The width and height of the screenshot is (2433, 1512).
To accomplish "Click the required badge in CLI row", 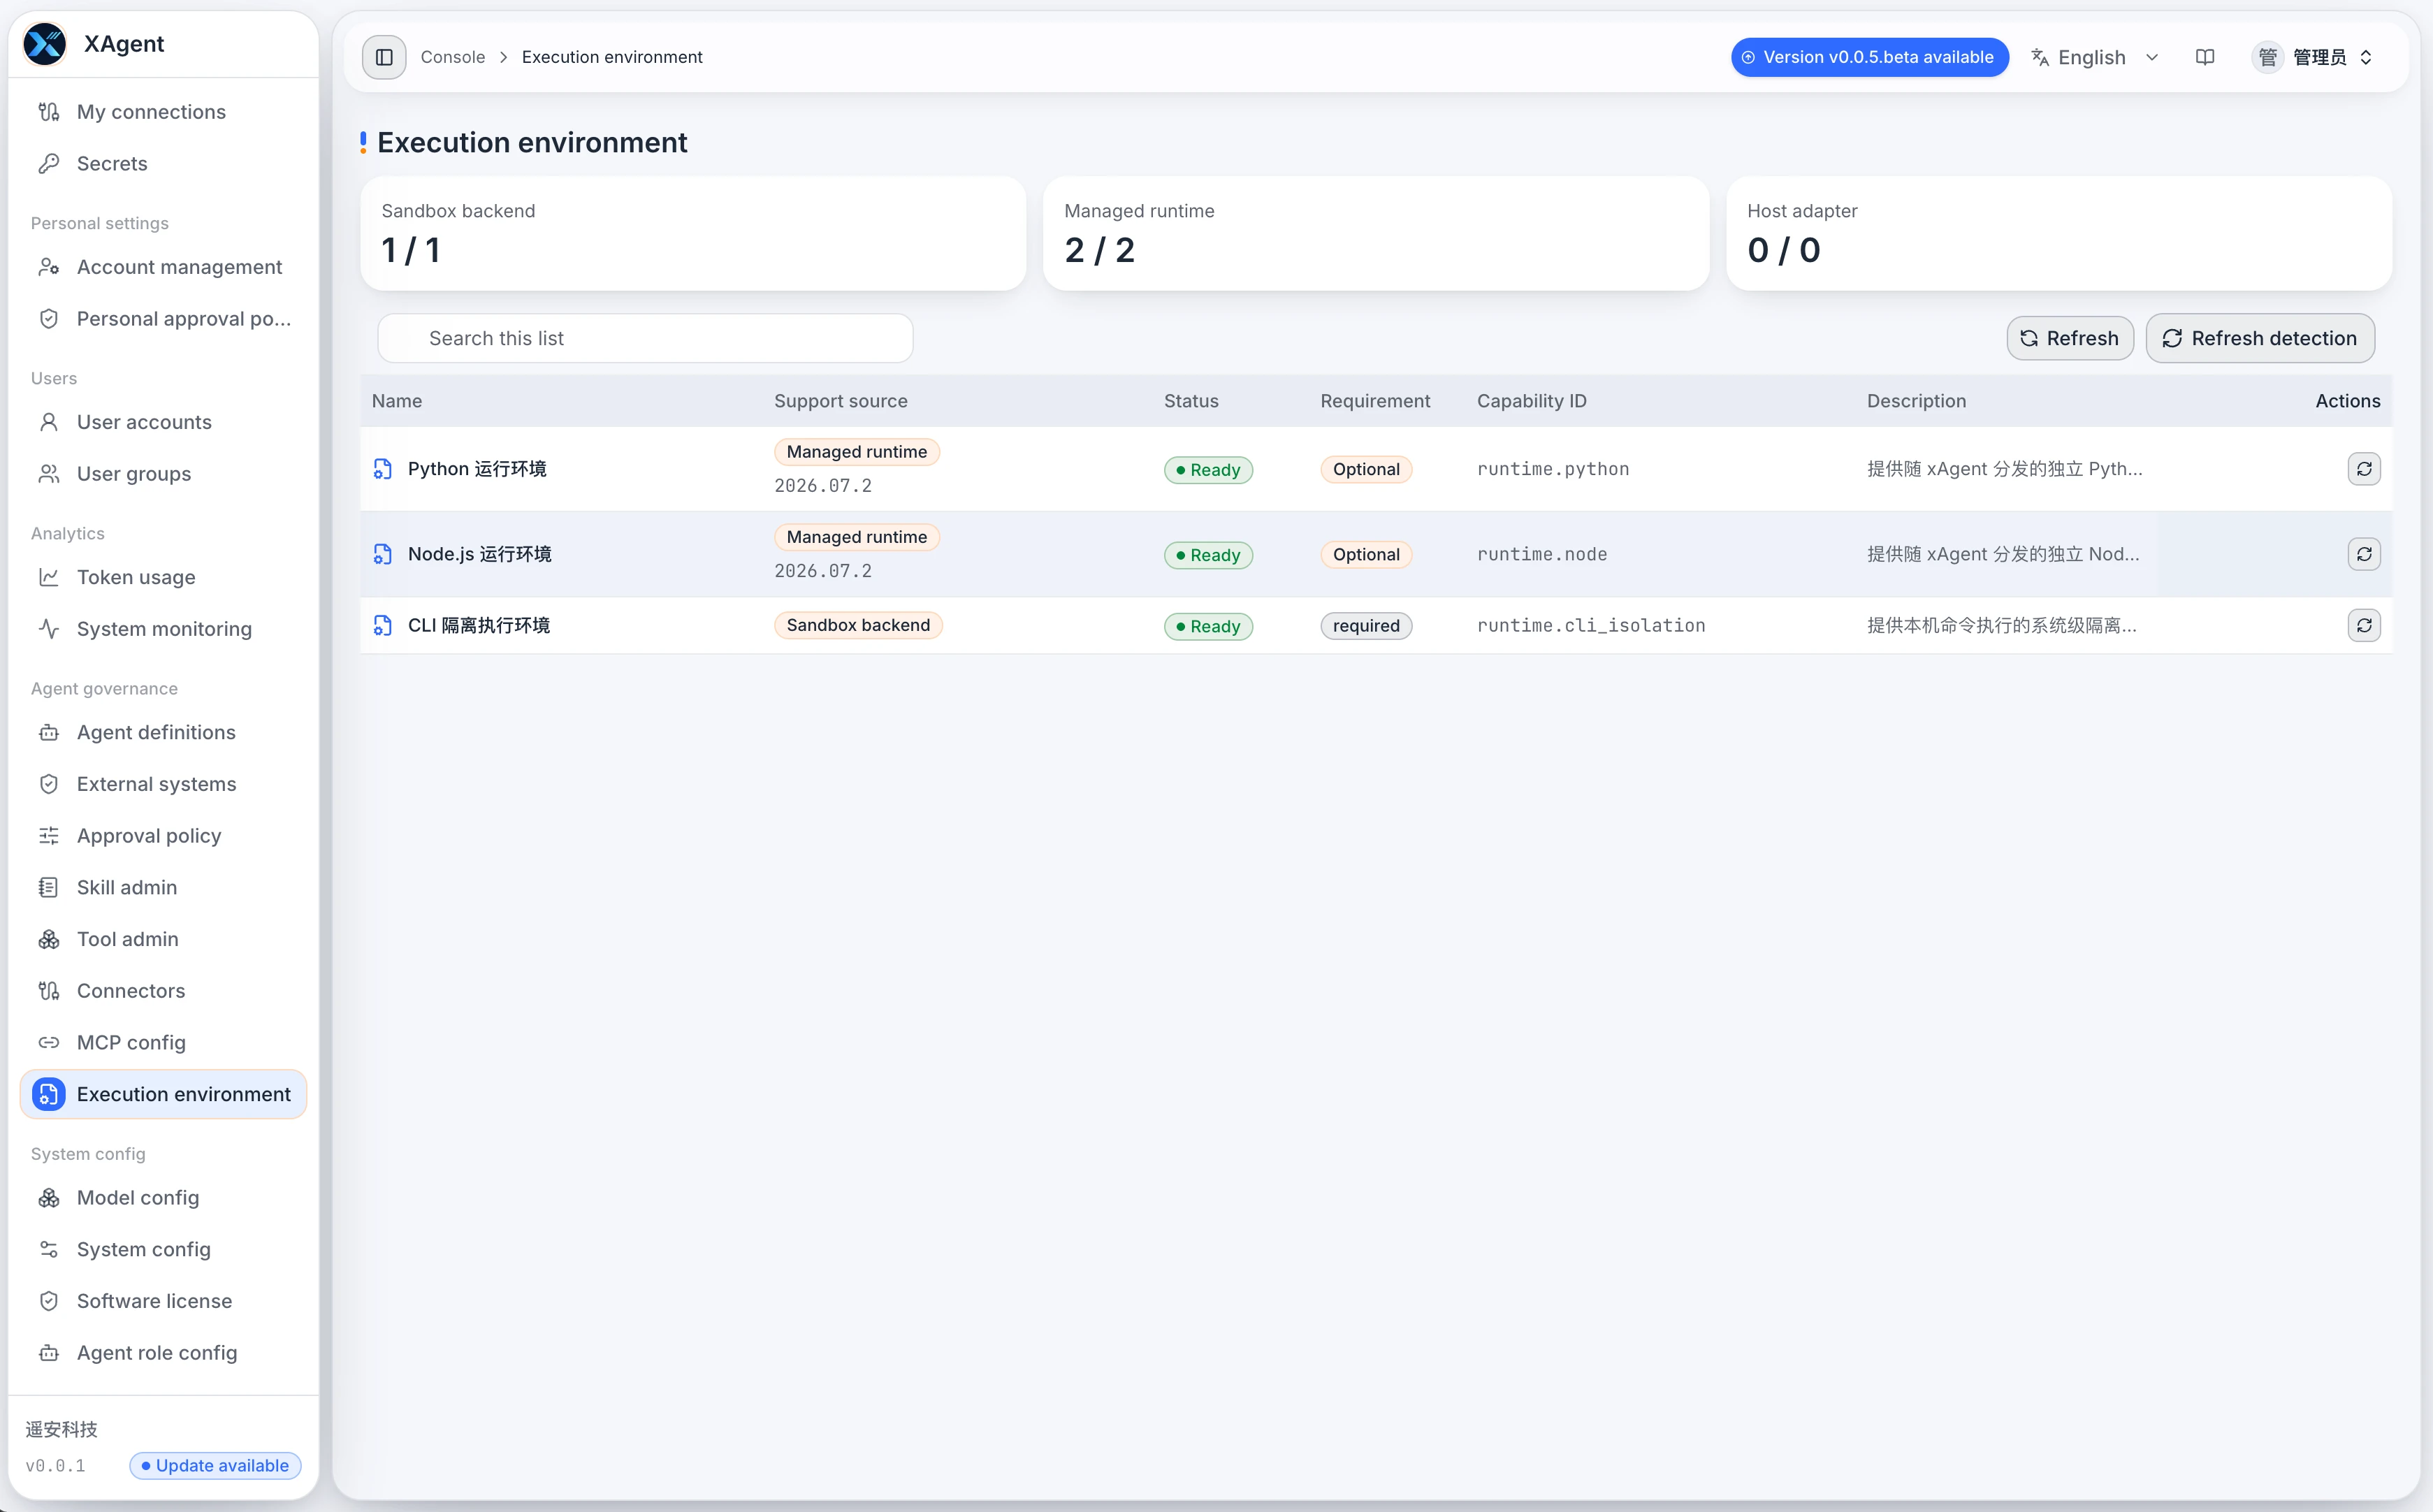I will pyautogui.click(x=1366, y=626).
